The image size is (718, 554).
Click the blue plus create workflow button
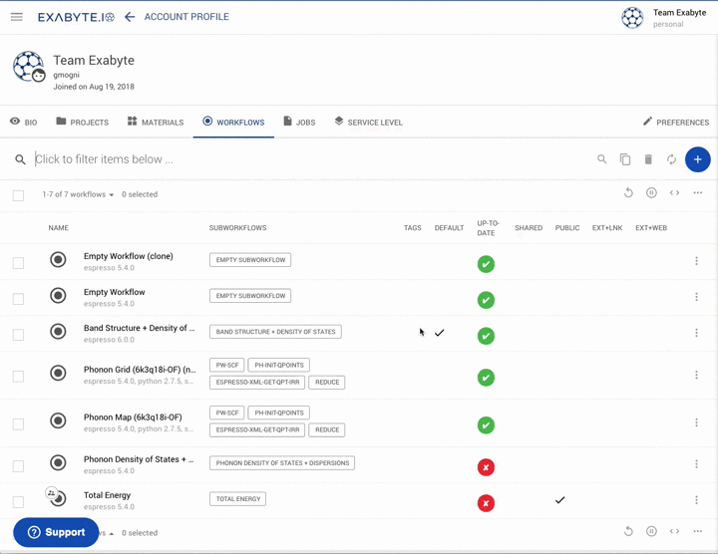pyautogui.click(x=697, y=159)
